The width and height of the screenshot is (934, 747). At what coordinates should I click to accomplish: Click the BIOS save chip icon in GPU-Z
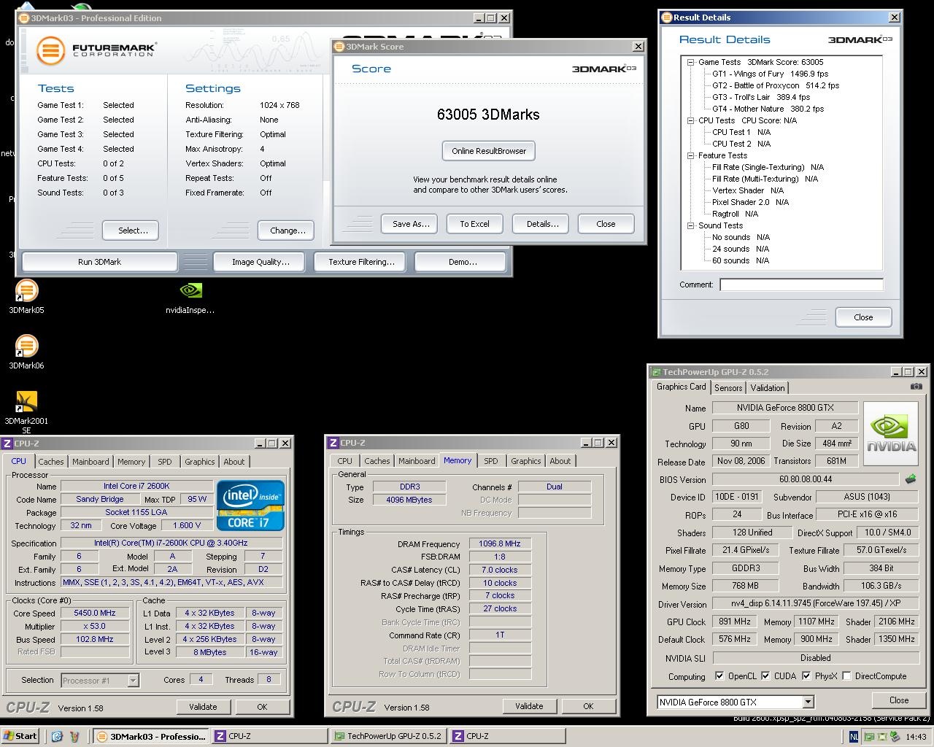click(911, 479)
